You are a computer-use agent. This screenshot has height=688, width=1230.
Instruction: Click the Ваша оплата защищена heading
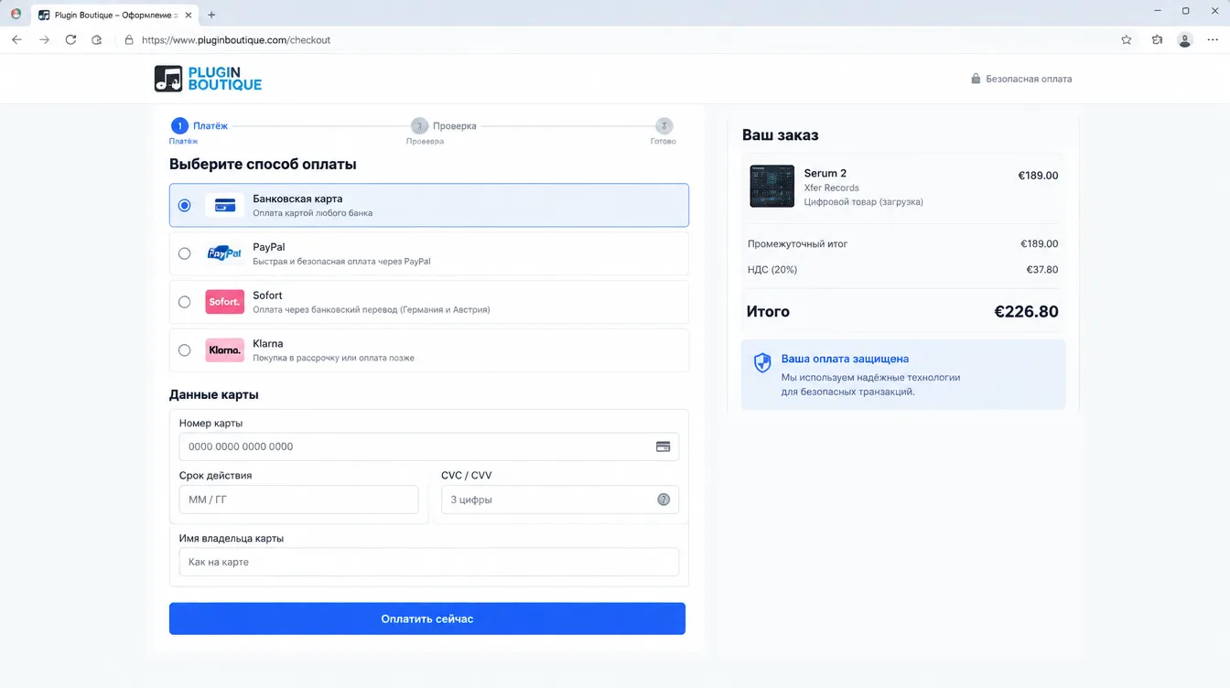click(x=845, y=359)
